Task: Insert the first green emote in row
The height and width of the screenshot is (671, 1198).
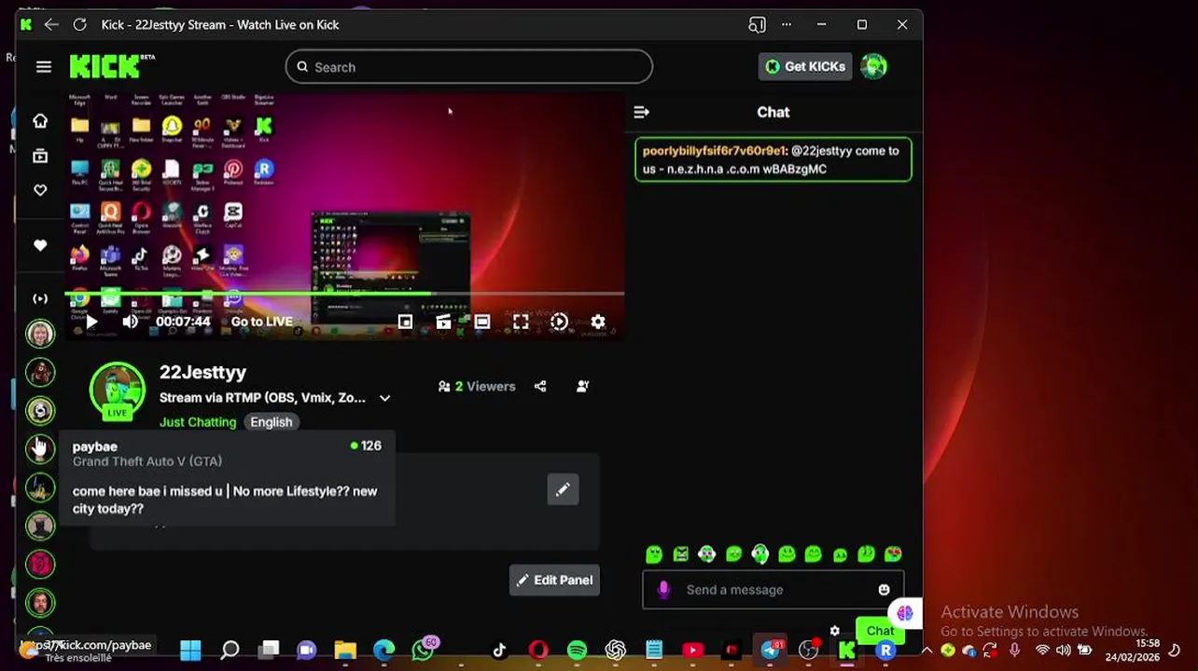Action: tap(653, 555)
